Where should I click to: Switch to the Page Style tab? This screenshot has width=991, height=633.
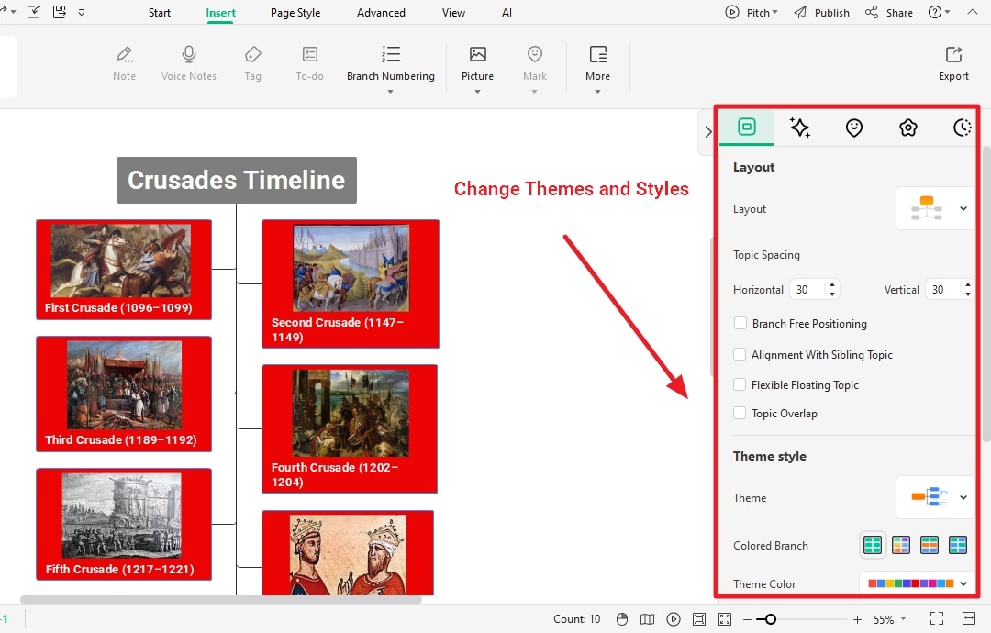[295, 13]
